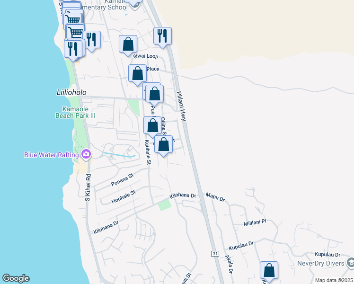Image resolution: width=354 pixels, height=284 pixels.
Task: Click the Kamaole Beach Park III label
Action: 75,112
